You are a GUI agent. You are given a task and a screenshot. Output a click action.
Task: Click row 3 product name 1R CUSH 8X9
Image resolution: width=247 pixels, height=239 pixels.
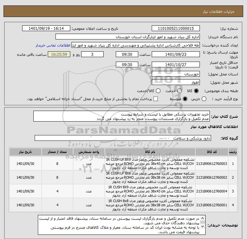150,191
